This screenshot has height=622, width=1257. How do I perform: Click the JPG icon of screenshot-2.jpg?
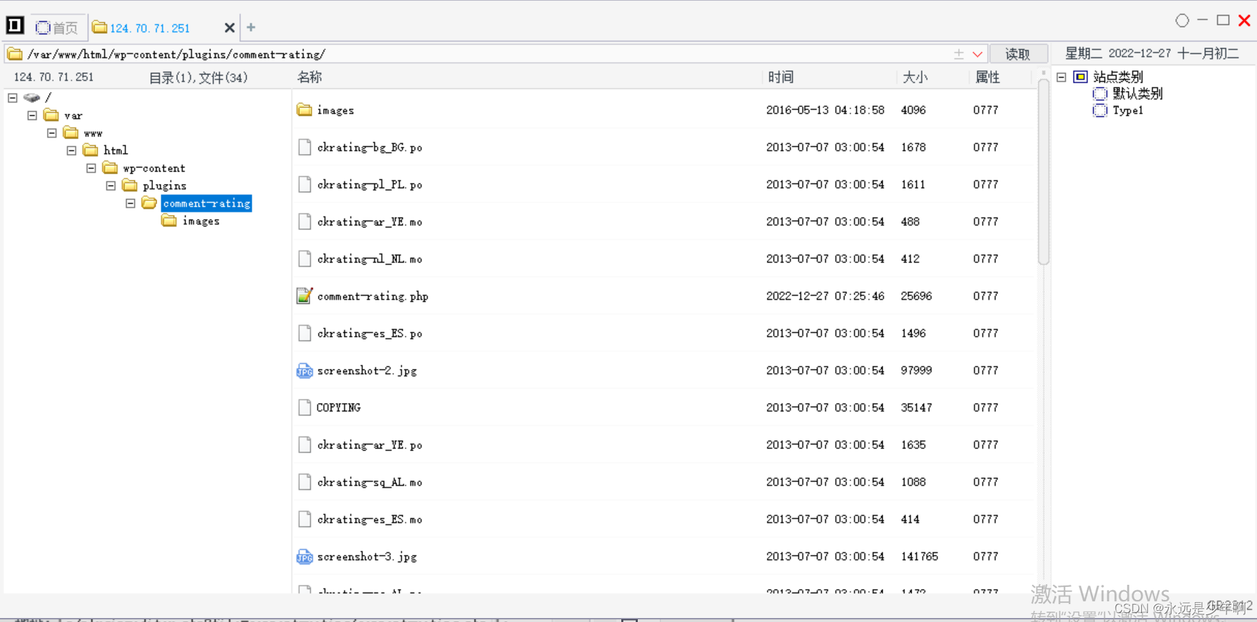pyautogui.click(x=304, y=371)
